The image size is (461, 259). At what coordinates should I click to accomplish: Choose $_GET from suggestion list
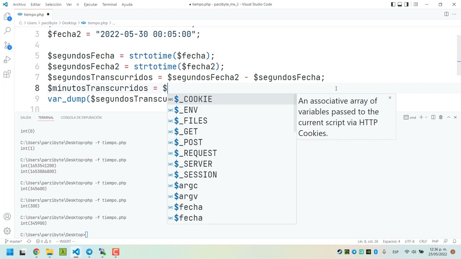[x=231, y=132]
